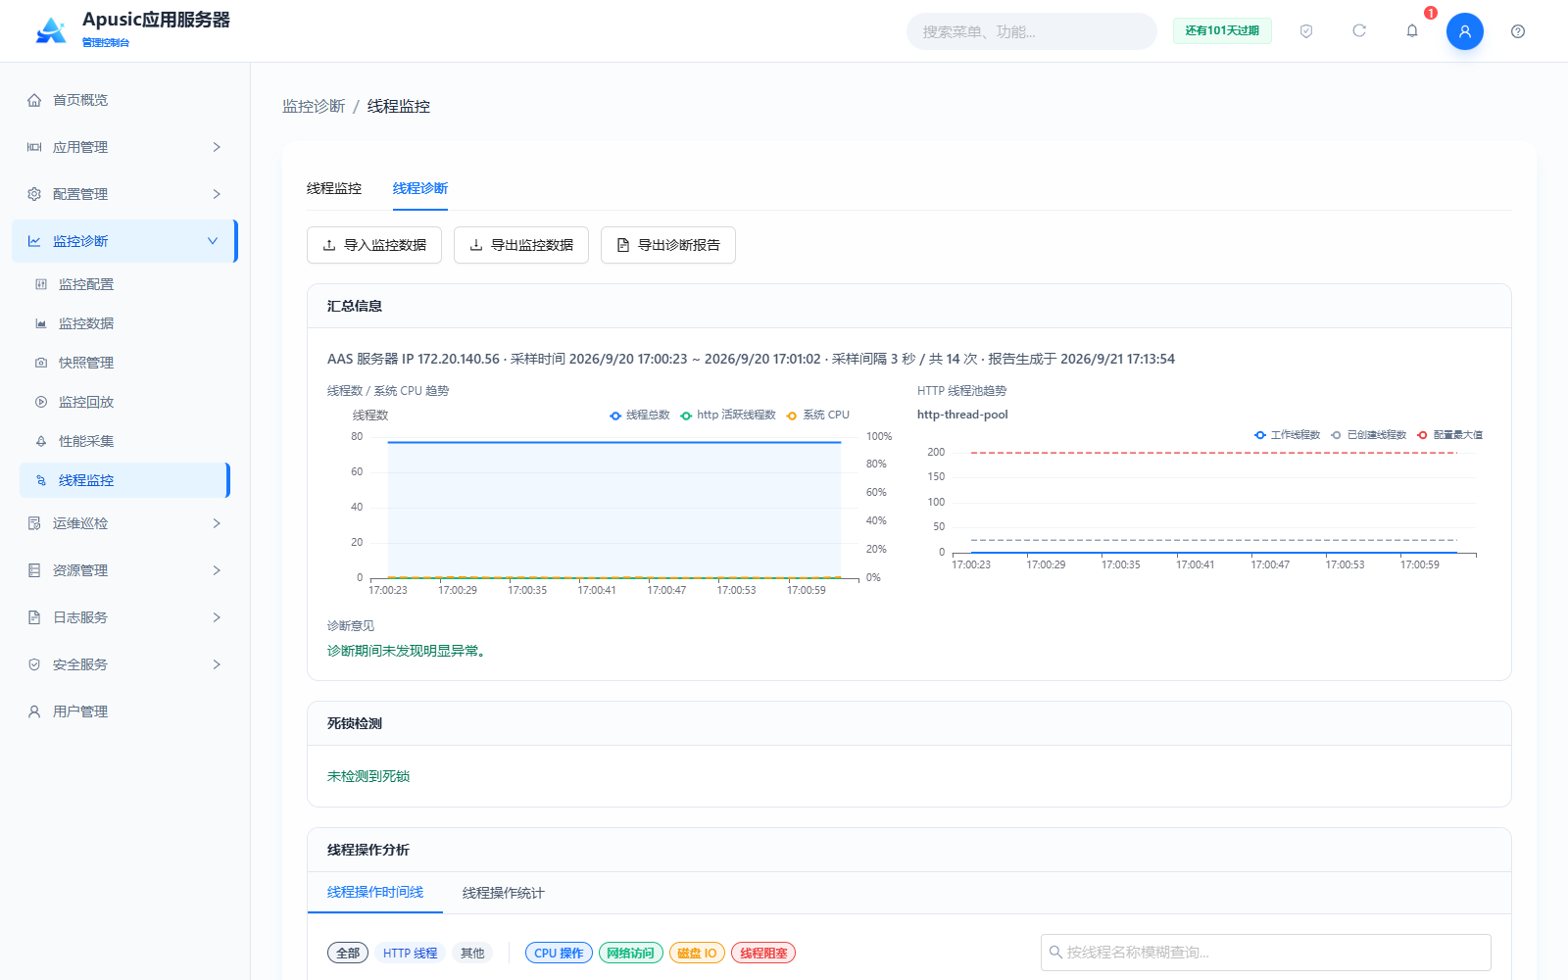Expand 配置管理 submenu chevron
1568x980 pixels.
[217, 194]
